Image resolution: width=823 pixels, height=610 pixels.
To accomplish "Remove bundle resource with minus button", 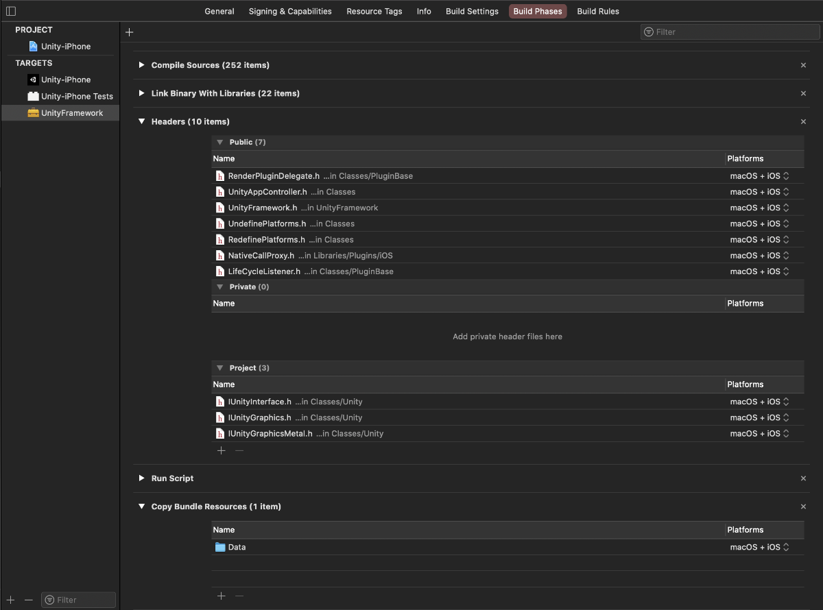I will [x=239, y=596].
